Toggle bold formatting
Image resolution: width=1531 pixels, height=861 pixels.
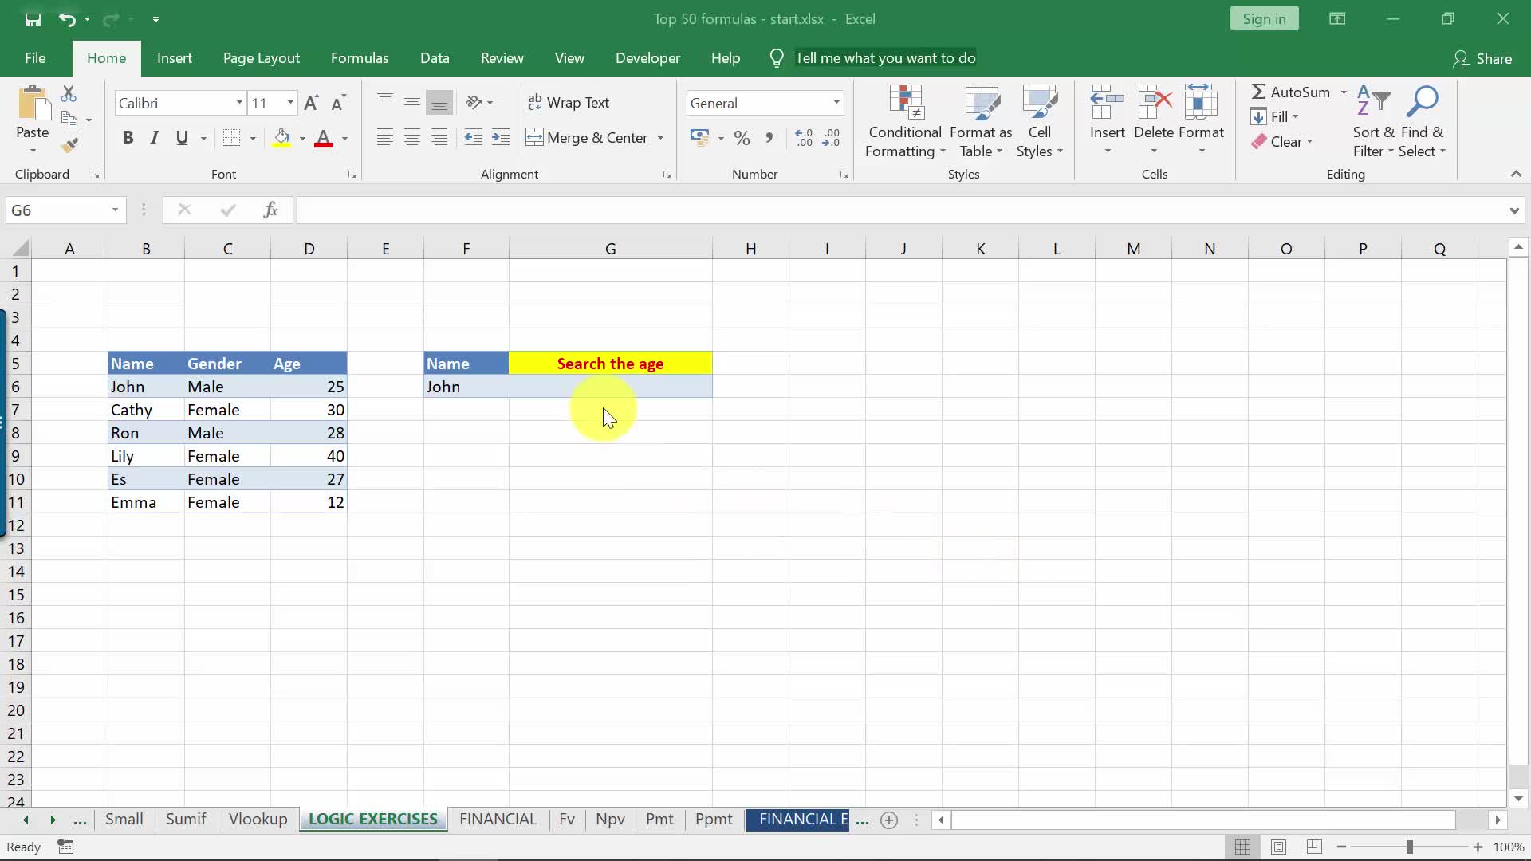point(128,138)
